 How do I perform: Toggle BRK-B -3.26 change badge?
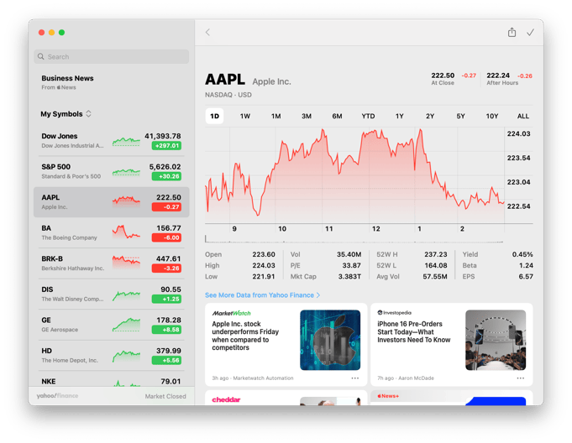point(166,268)
